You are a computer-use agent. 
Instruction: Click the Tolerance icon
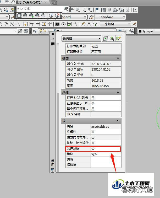coord(57,24)
